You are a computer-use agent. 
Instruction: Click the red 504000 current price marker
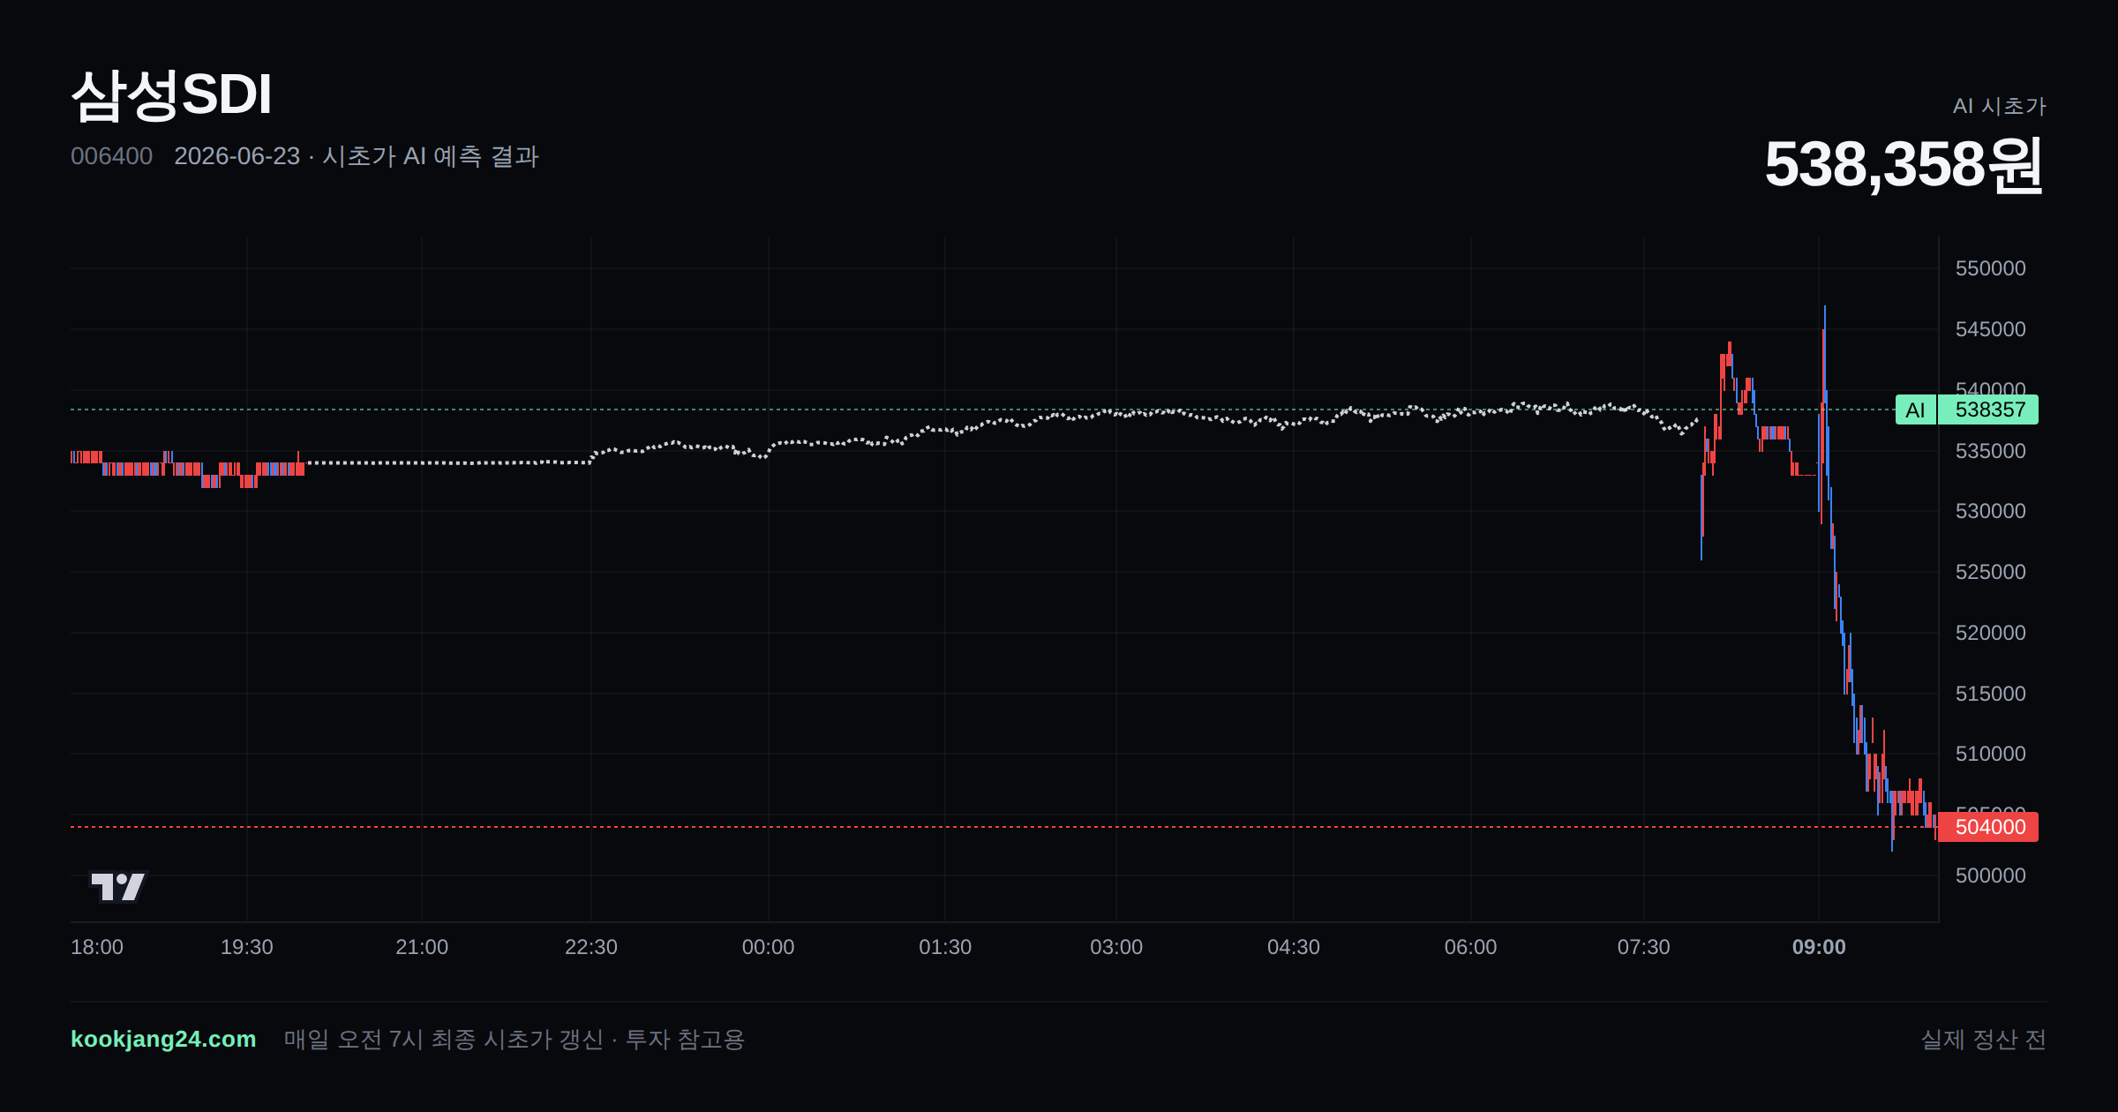[x=1988, y=827]
